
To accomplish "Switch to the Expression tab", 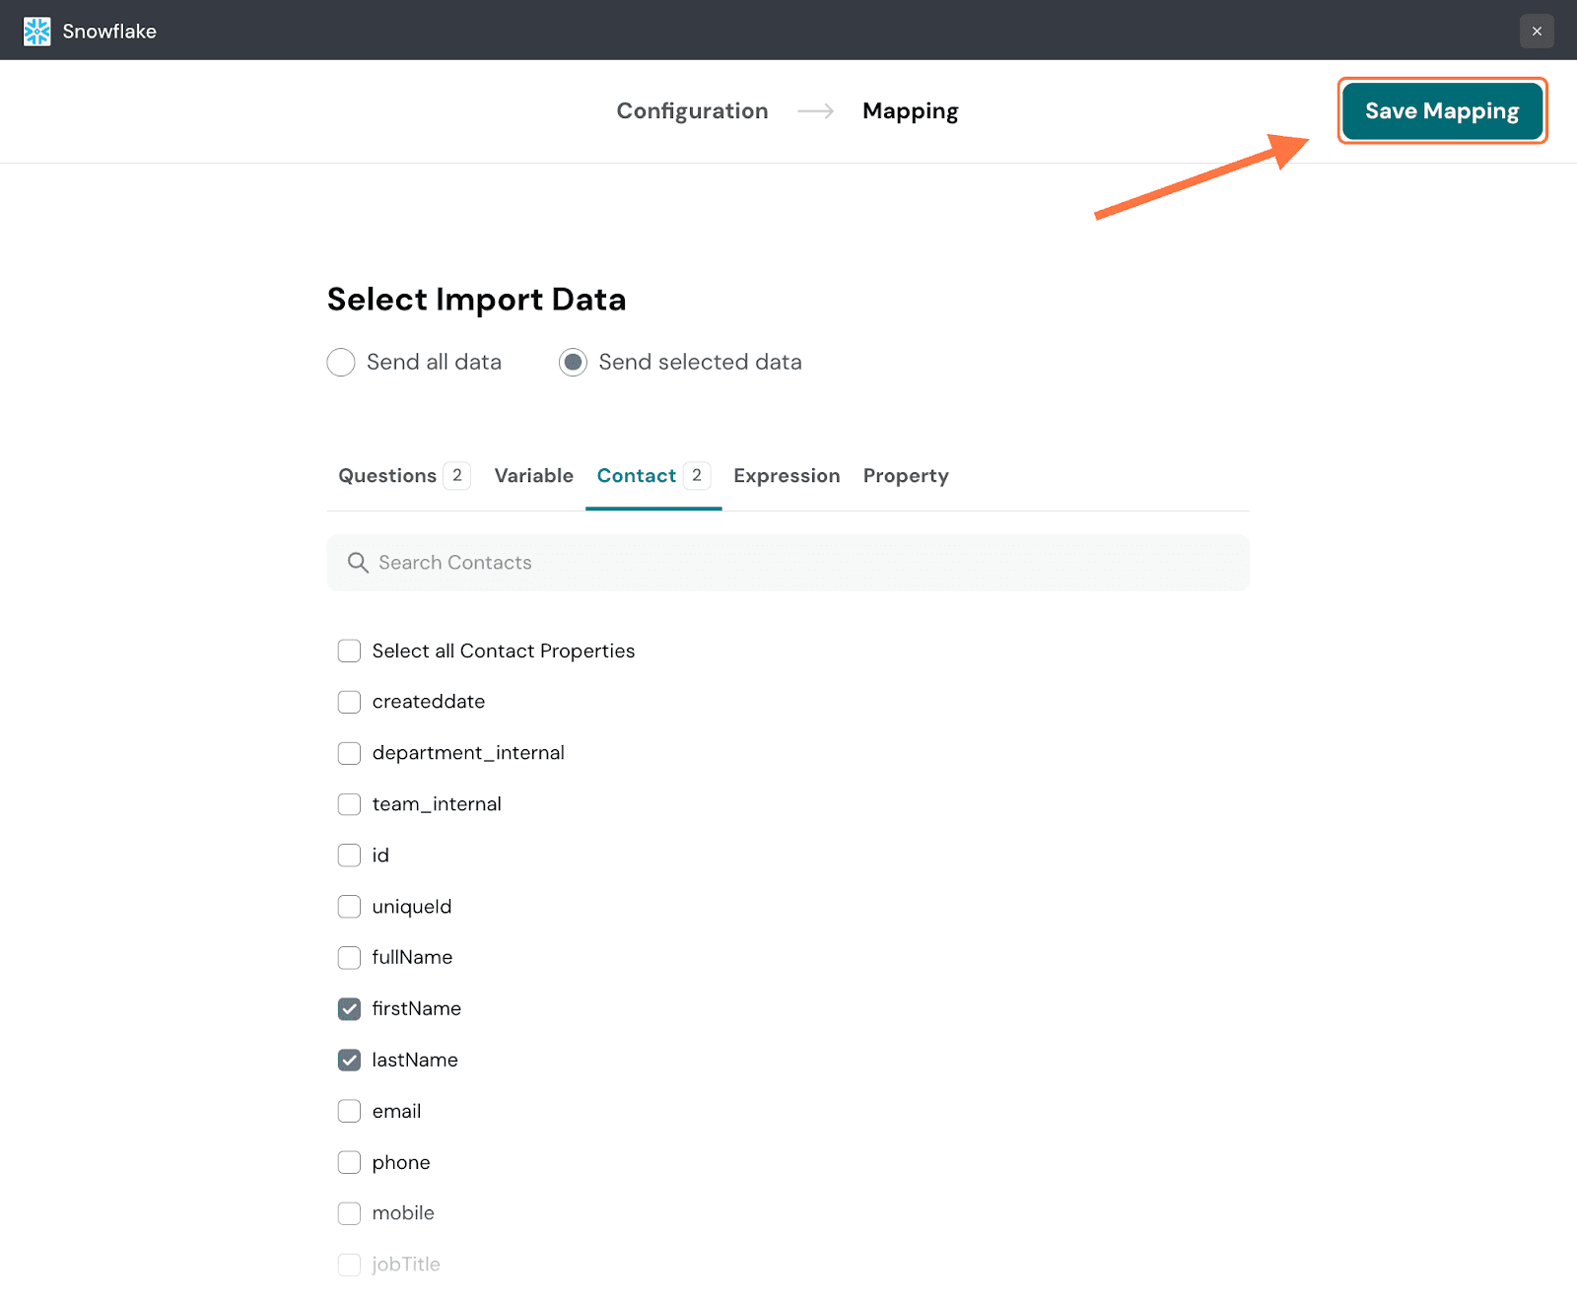I will (x=787, y=476).
